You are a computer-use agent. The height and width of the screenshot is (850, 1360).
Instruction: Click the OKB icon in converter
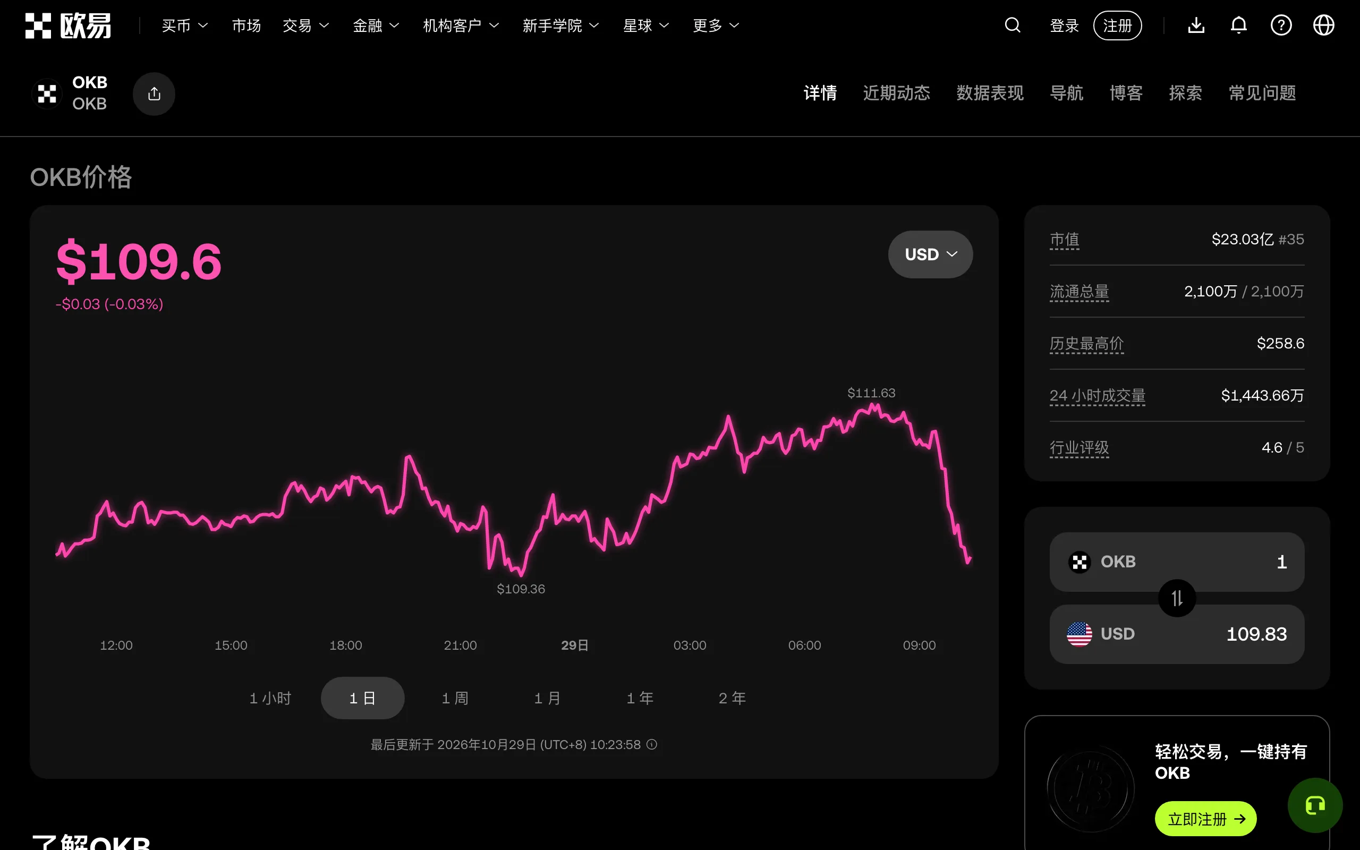(1079, 562)
